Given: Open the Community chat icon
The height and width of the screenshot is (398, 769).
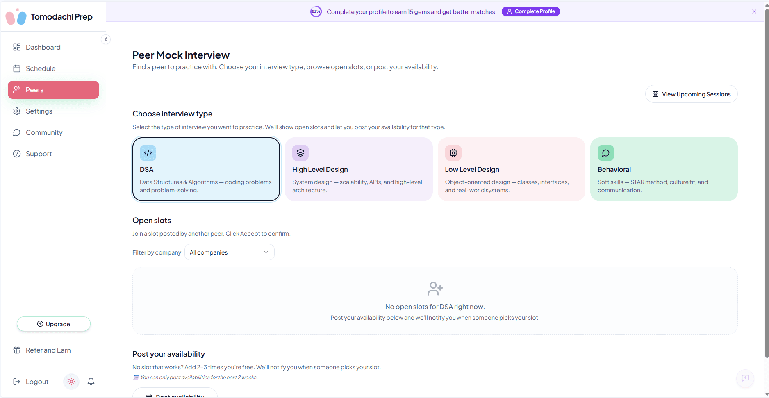Looking at the screenshot, I should (x=17, y=132).
